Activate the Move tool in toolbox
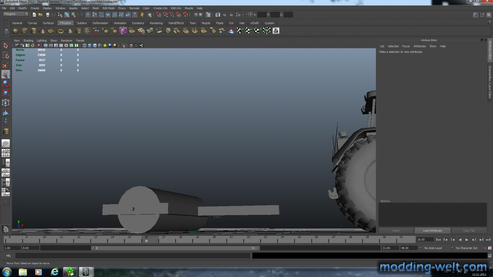Screen dimensions: 493x277 tap(6, 74)
